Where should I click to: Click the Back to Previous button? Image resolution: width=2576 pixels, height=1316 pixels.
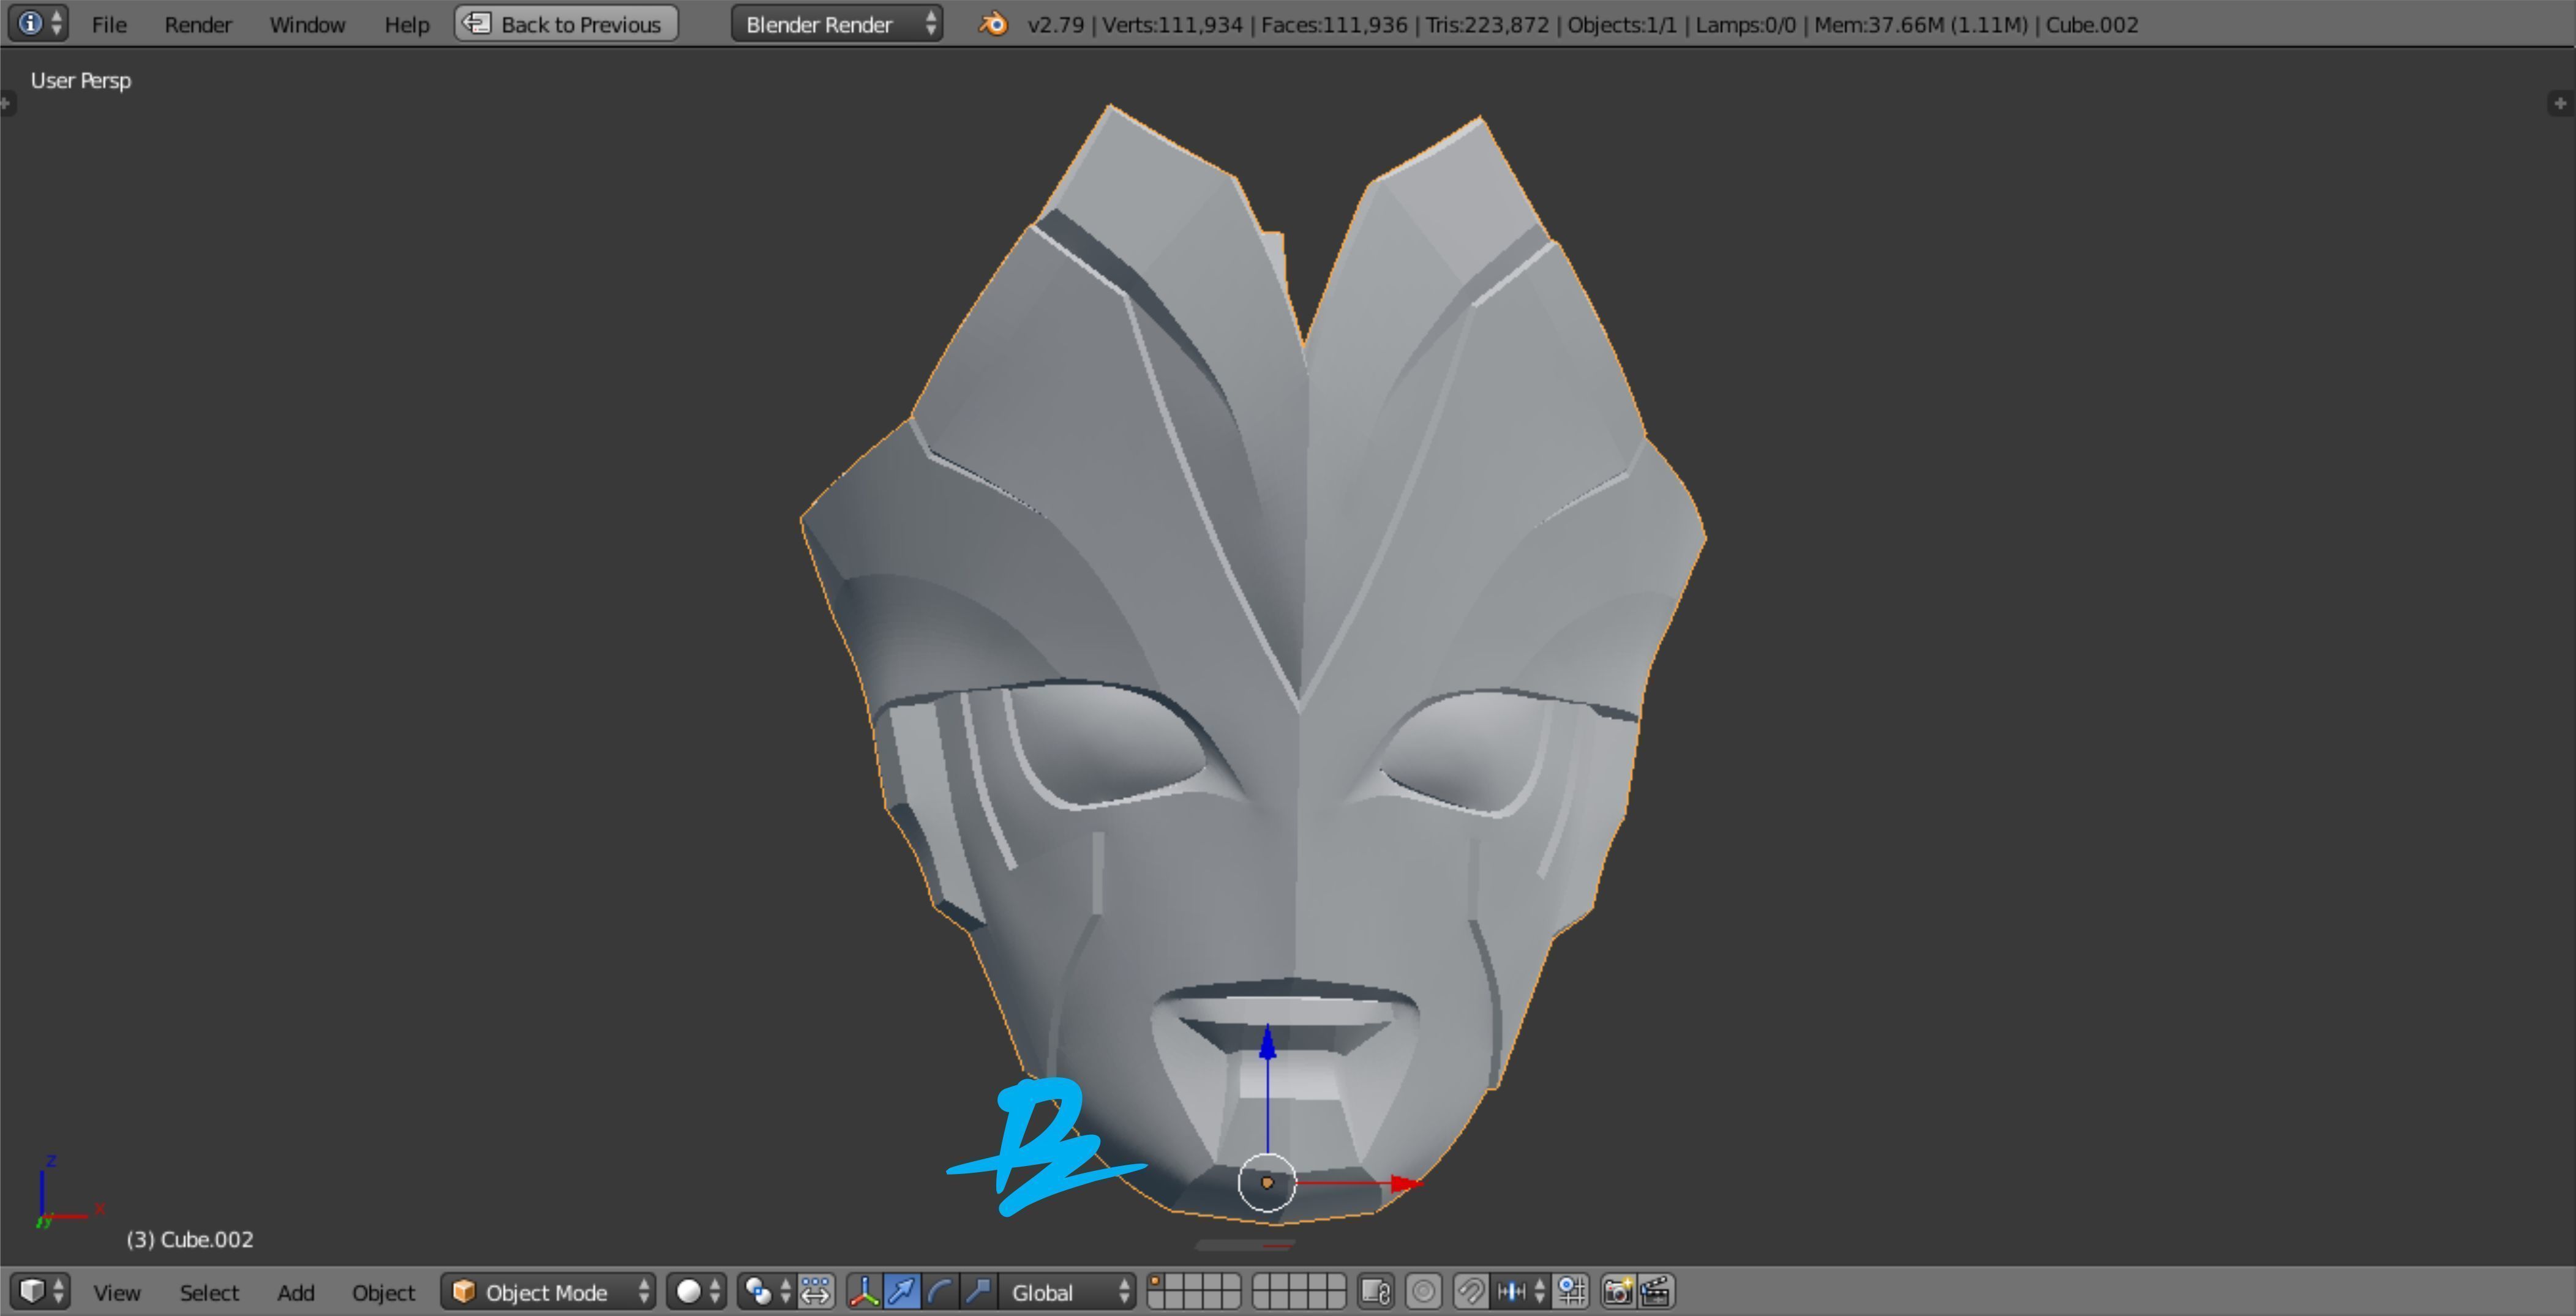click(x=566, y=23)
